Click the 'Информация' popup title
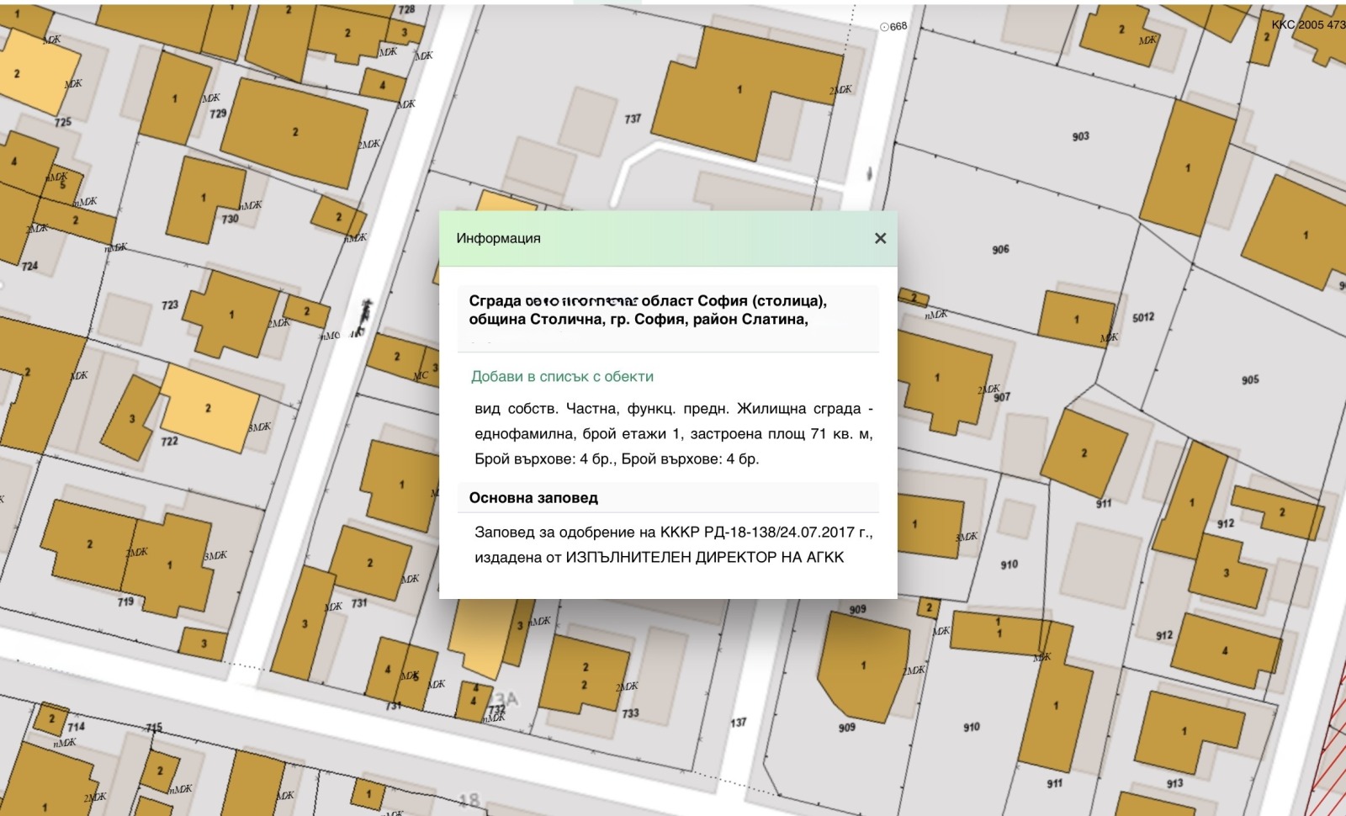 tap(498, 238)
